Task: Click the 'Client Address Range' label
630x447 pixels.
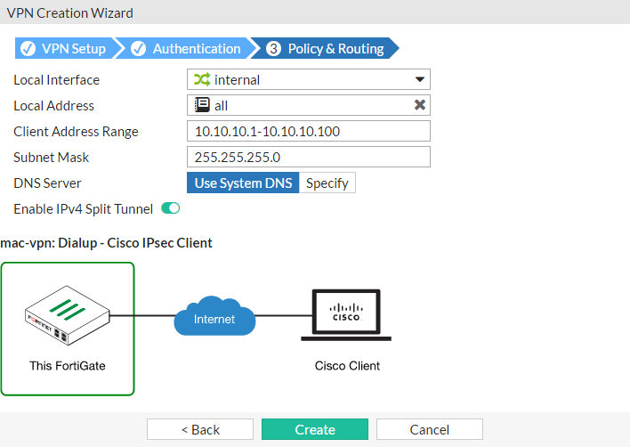Action: tap(76, 132)
